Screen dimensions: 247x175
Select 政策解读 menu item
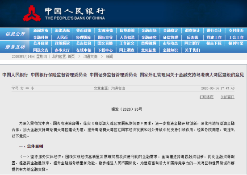pyautogui.click(x=62, y=43)
